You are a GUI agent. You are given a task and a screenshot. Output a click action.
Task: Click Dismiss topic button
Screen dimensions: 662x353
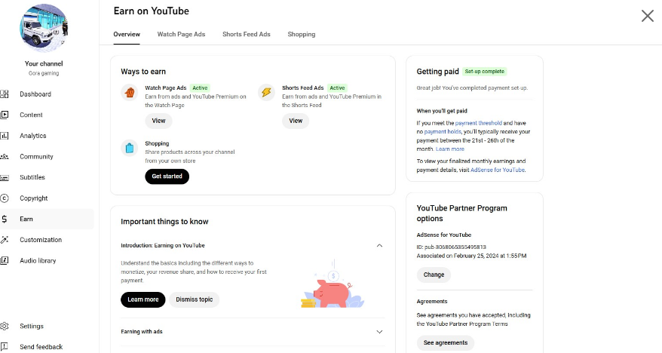pyautogui.click(x=195, y=299)
